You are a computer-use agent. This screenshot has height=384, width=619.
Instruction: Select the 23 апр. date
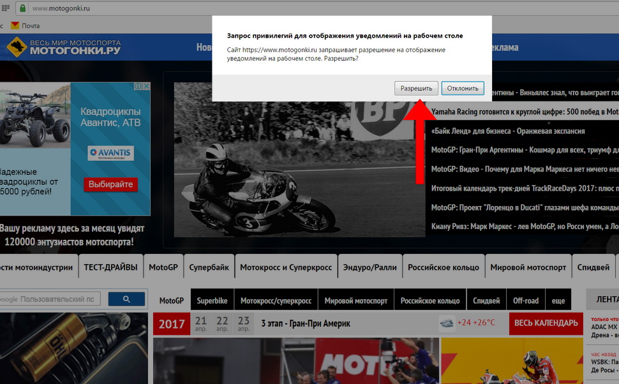point(244,323)
